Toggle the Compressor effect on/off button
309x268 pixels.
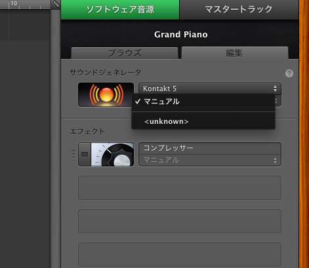pyautogui.click(x=85, y=155)
